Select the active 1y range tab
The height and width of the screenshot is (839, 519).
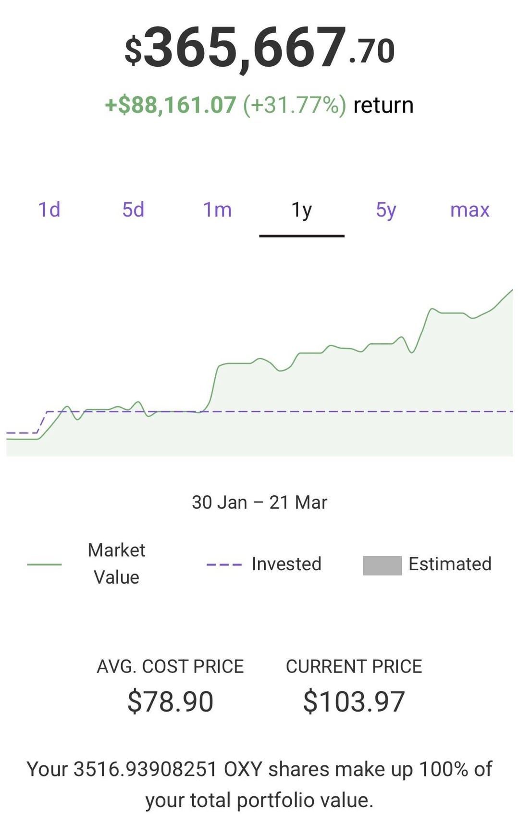(301, 210)
